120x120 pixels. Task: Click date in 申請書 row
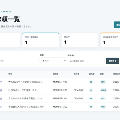pyautogui.click(x=116, y=107)
